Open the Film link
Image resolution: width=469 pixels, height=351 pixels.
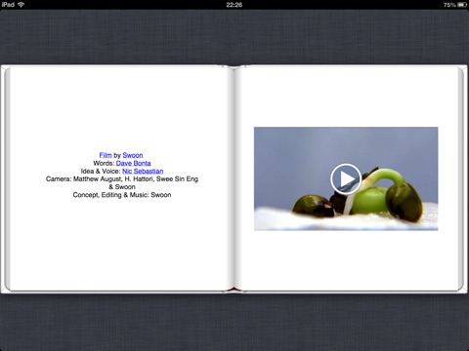click(x=106, y=155)
